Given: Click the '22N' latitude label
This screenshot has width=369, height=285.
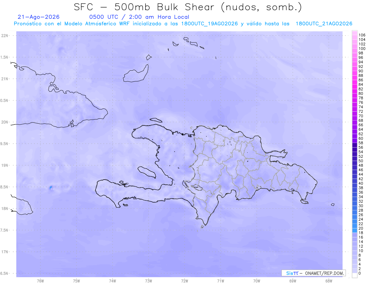Looking at the screenshot, I should (x=5, y=36).
